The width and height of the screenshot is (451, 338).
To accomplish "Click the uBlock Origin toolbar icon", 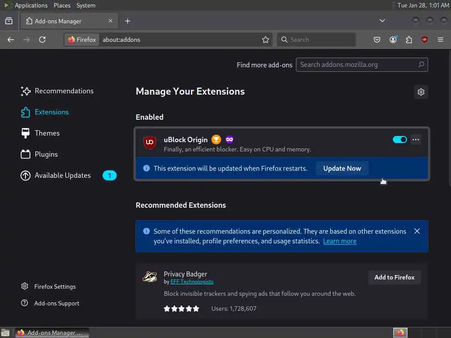I will click(x=424, y=40).
